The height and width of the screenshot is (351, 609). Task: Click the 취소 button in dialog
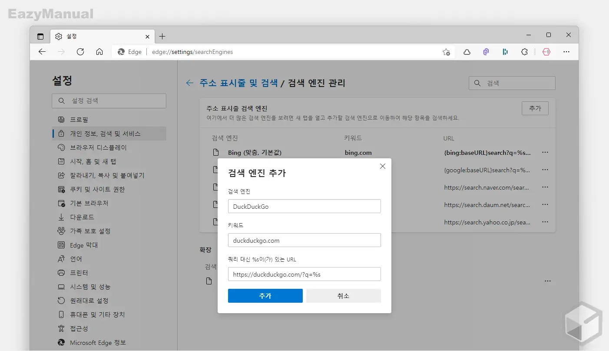click(x=344, y=296)
